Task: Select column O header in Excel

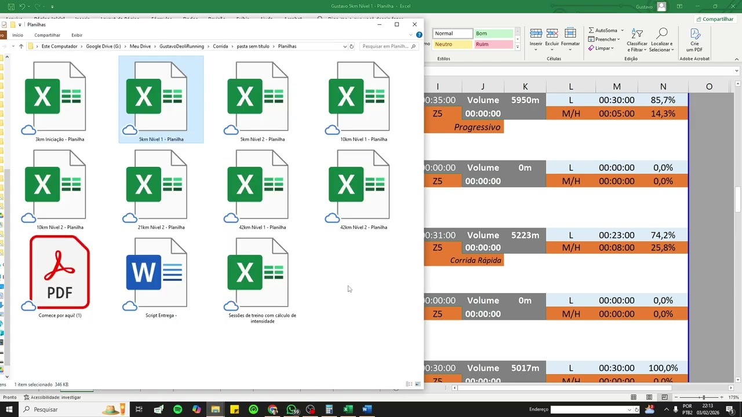Action: coord(709,86)
